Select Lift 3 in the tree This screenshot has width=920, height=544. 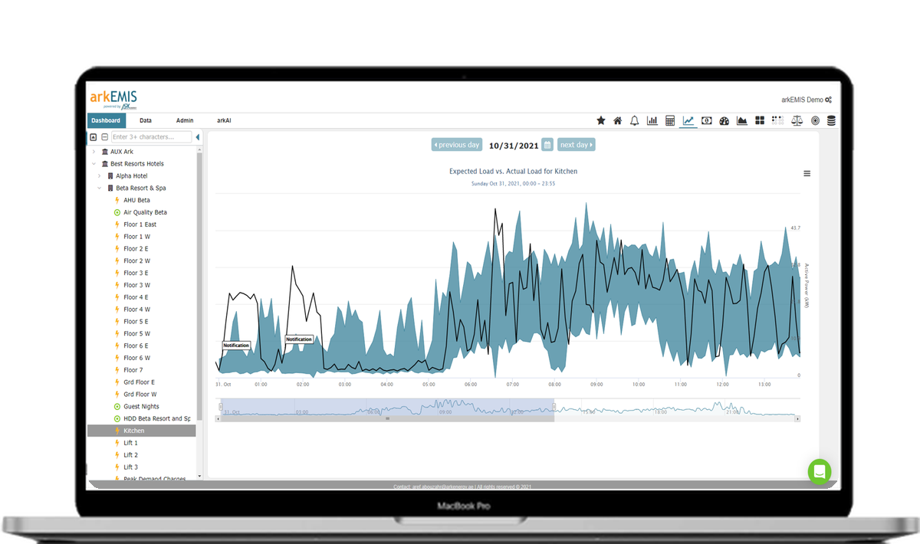point(130,467)
